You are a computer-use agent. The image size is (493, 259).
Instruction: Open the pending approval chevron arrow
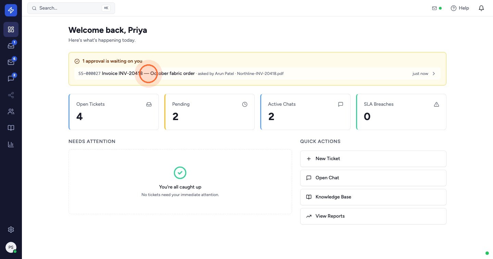434,74
